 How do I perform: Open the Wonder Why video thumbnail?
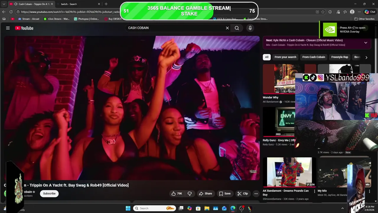point(279,79)
